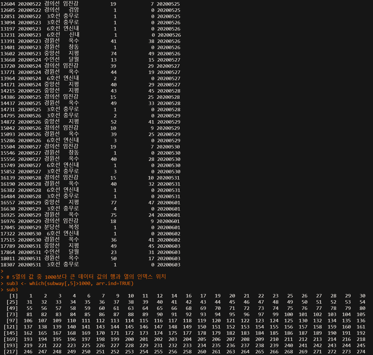Viewport: 373px width, 355px height.
Task: Select station 신내 in row 13231
Action: pos(74,35)
